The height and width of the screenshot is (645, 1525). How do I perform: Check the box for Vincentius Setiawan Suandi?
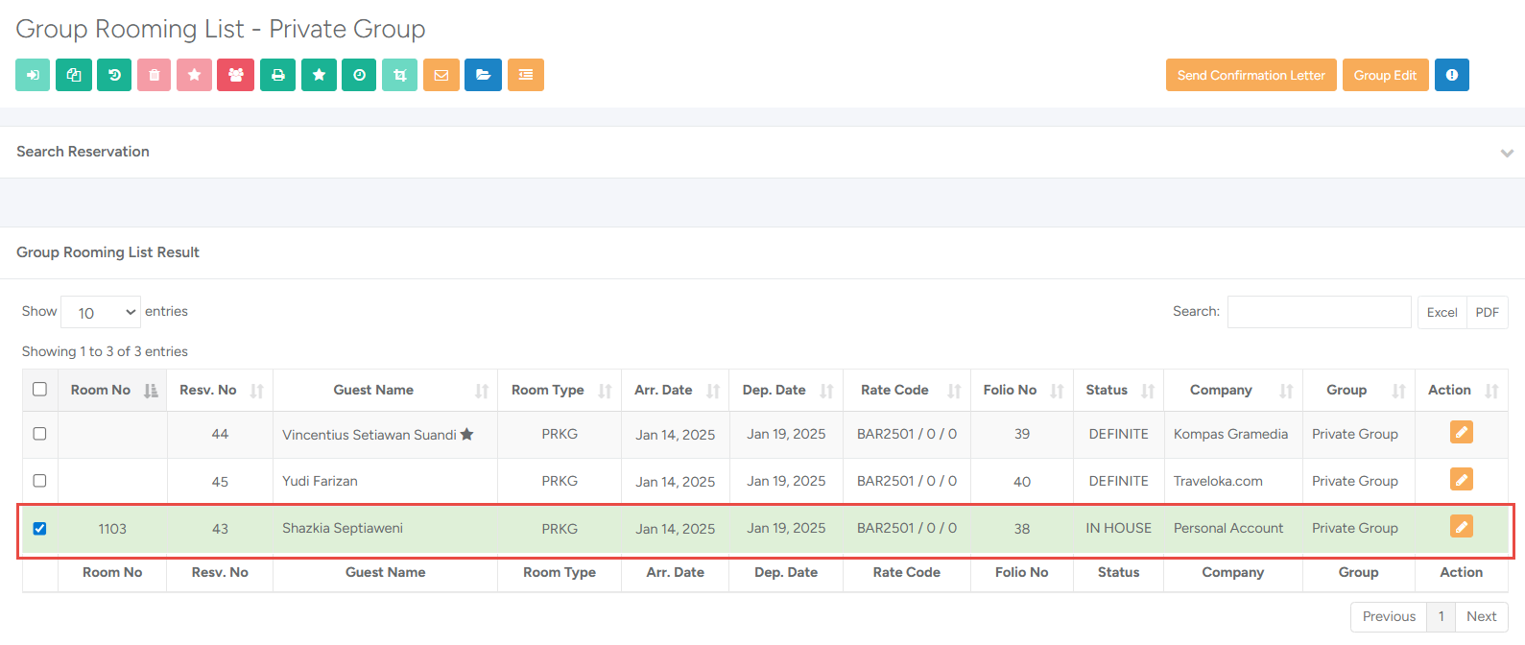tap(39, 434)
